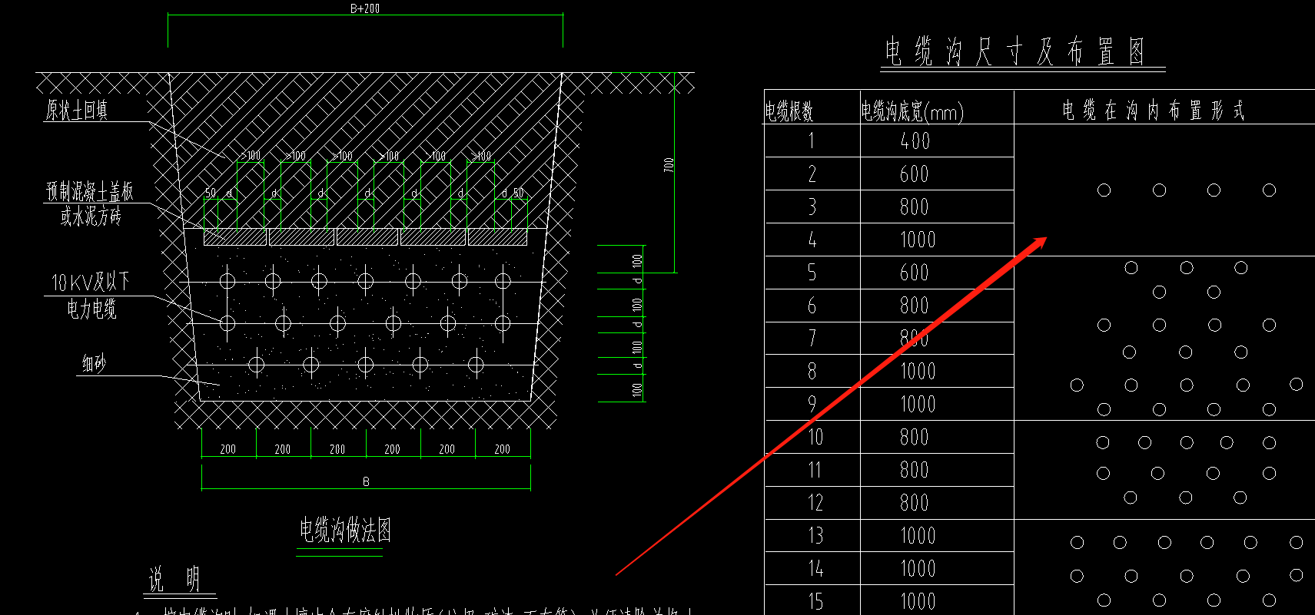Click the vertical 700 depth dimension
The image size is (1315, 615).
point(669,164)
